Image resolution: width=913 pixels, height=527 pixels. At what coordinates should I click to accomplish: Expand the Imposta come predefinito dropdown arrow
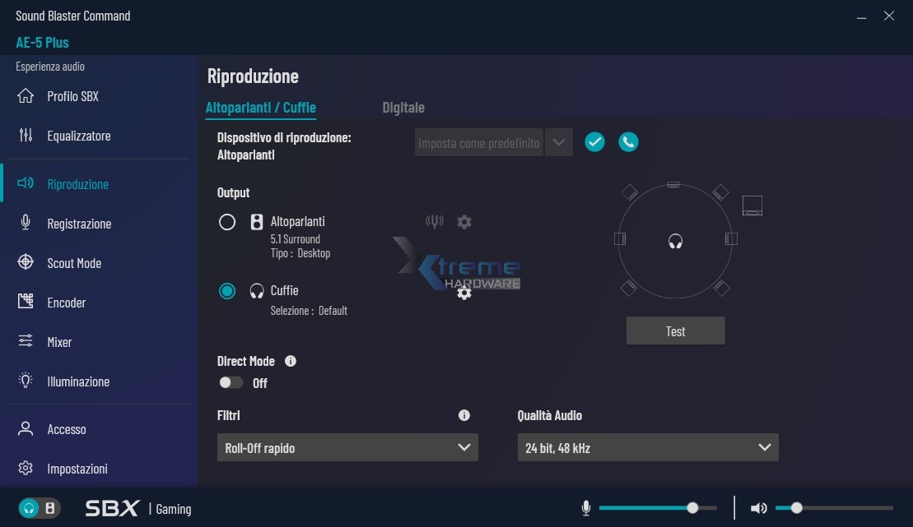pos(559,142)
